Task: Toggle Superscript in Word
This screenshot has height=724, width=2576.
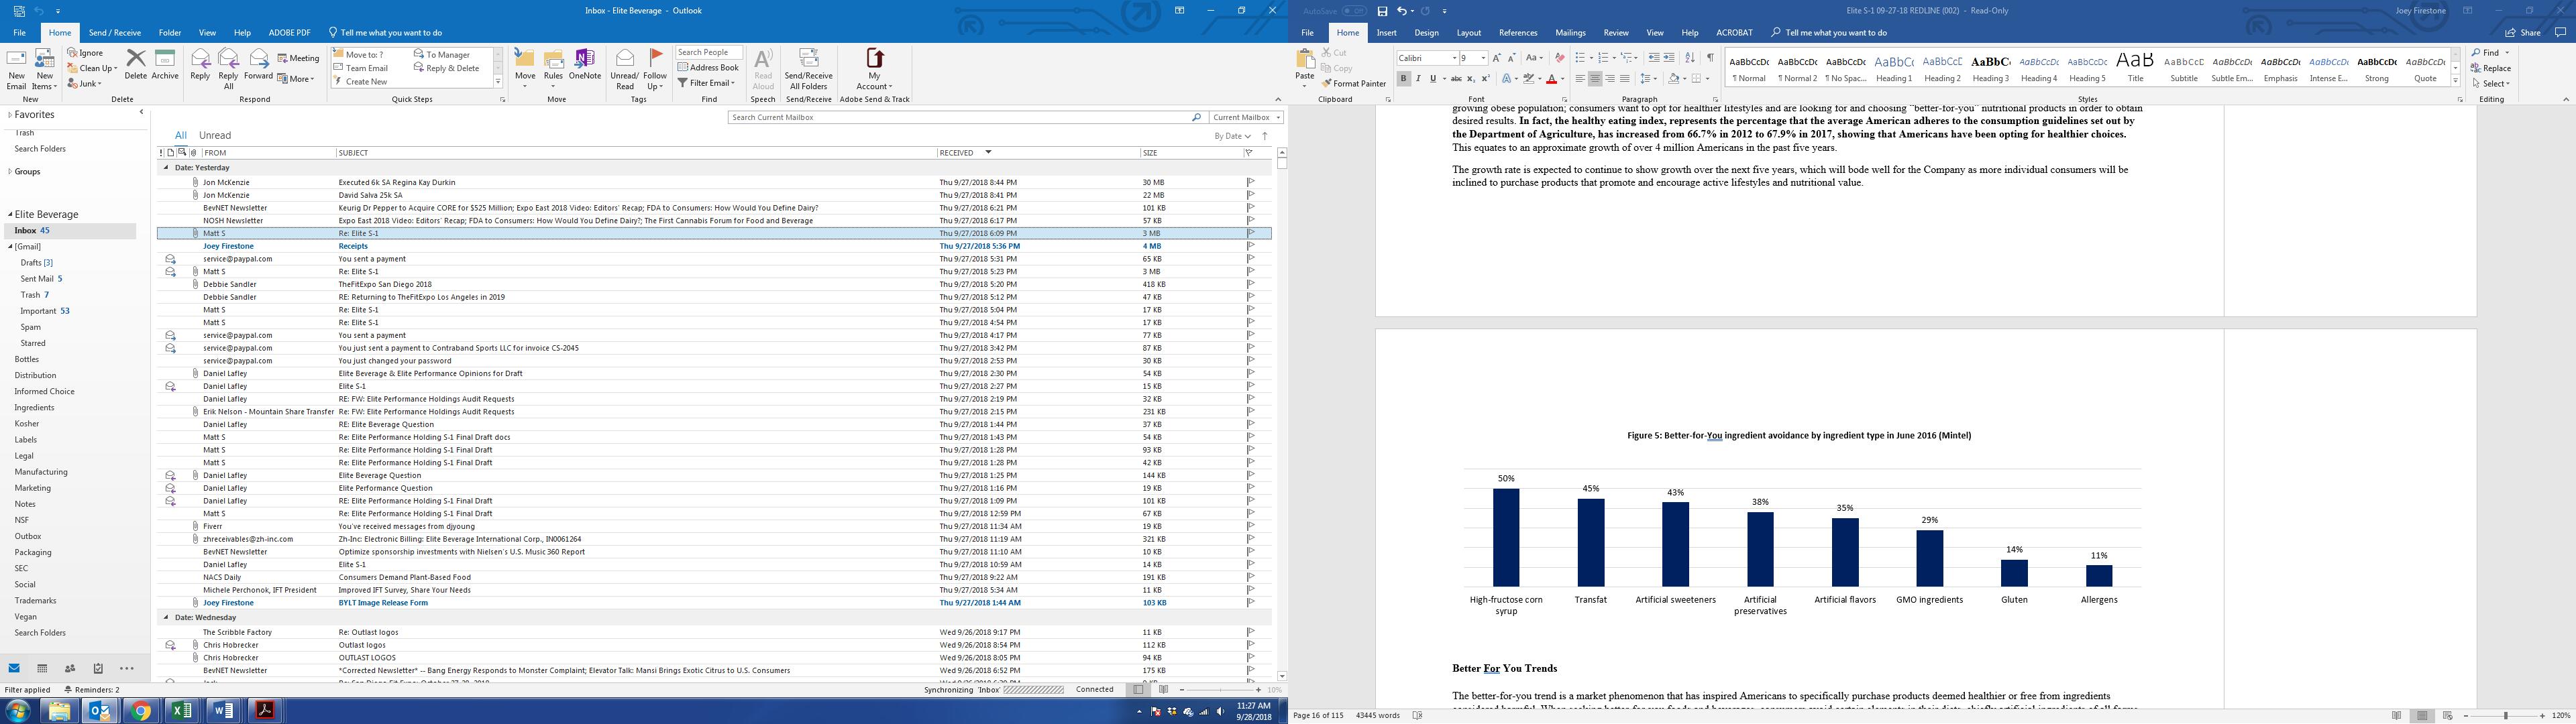Action: point(1485,79)
